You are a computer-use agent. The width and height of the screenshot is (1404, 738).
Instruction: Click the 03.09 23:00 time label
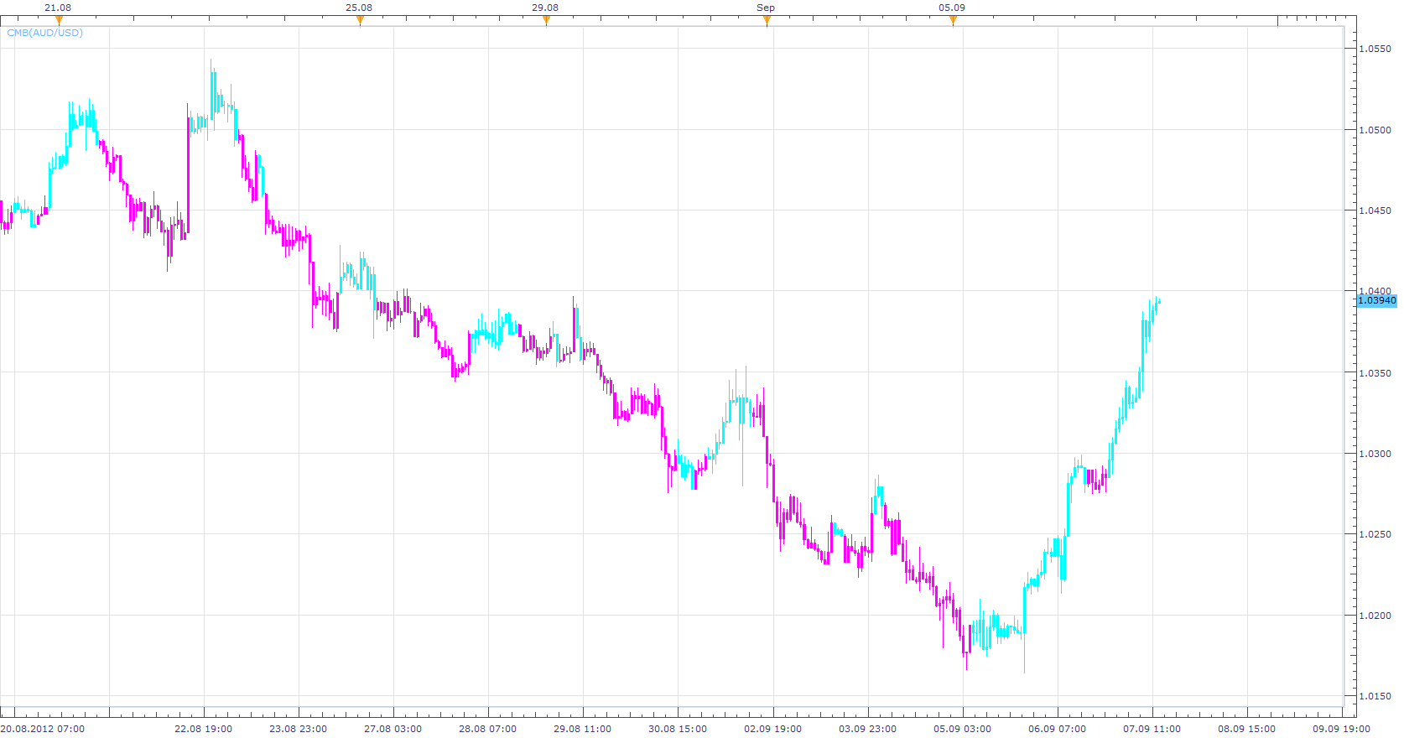pyautogui.click(x=867, y=729)
